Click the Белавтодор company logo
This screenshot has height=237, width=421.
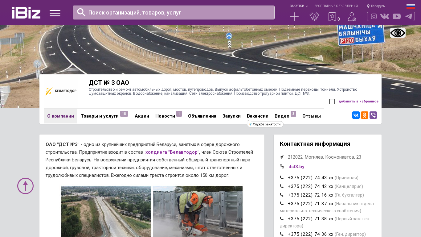coord(61,91)
